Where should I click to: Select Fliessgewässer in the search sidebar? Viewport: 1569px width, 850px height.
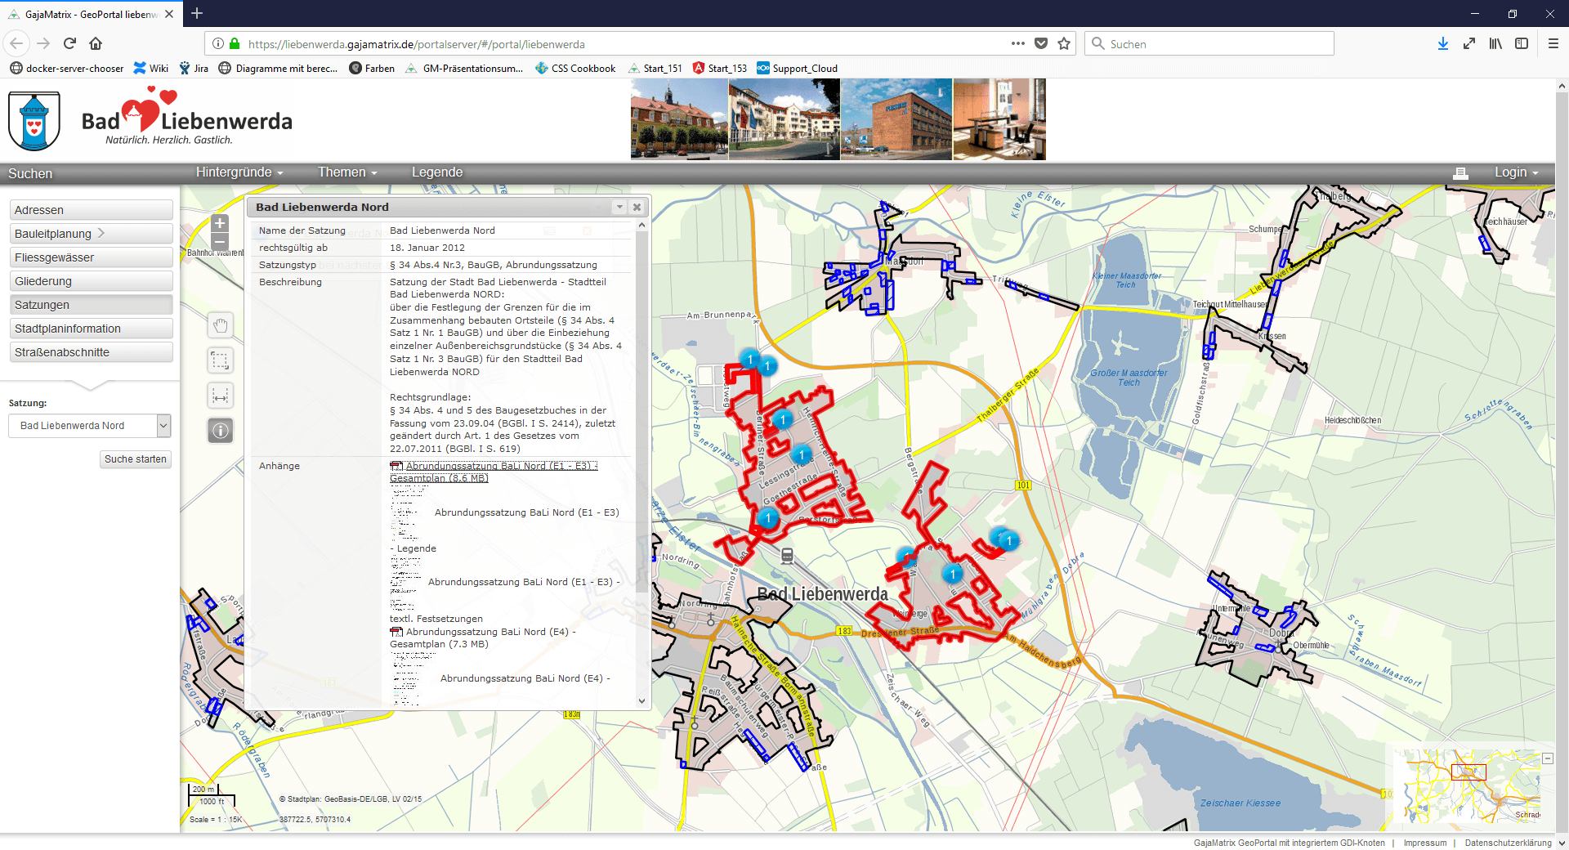point(91,257)
